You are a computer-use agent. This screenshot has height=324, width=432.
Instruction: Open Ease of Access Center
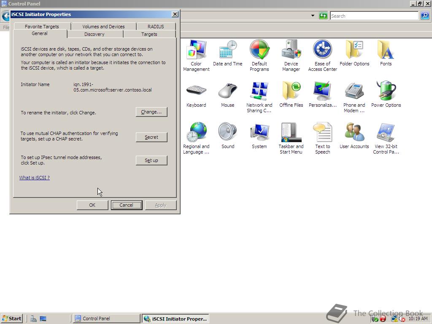pos(323,55)
